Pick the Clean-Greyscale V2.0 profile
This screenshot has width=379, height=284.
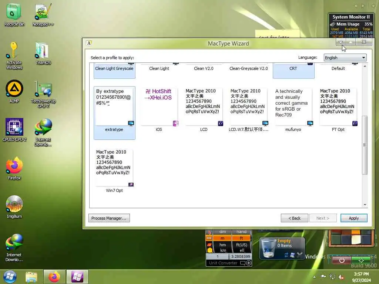tap(248, 68)
